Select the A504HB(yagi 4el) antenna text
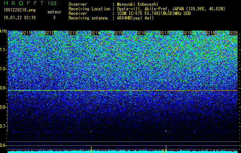The image size is (241, 153). 135,18
